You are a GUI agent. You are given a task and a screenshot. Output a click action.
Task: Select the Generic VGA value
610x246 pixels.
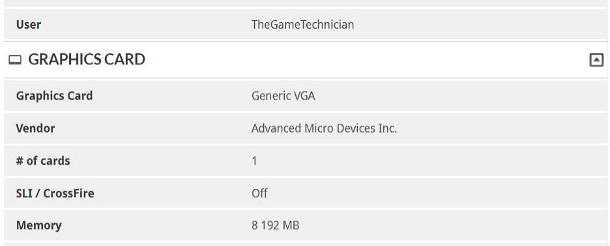click(x=283, y=96)
